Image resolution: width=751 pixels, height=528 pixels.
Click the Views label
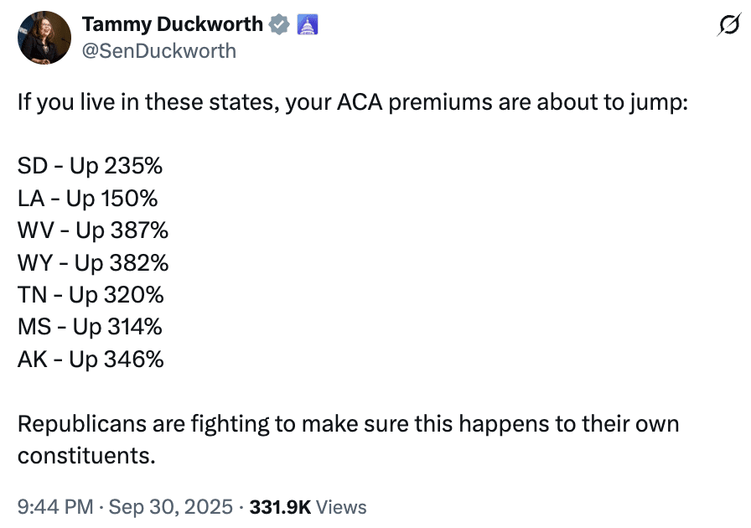click(x=342, y=507)
